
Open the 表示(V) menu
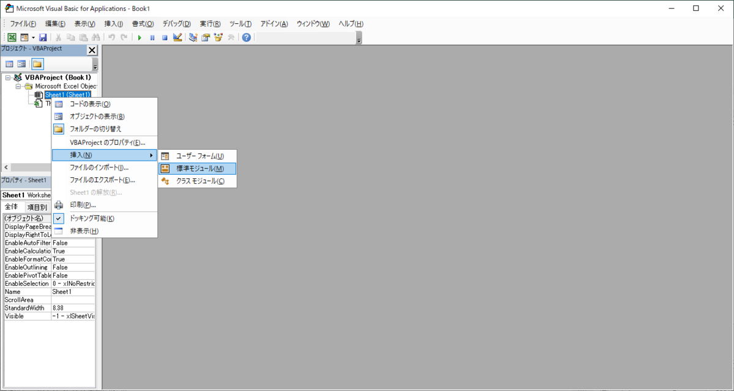coord(84,23)
